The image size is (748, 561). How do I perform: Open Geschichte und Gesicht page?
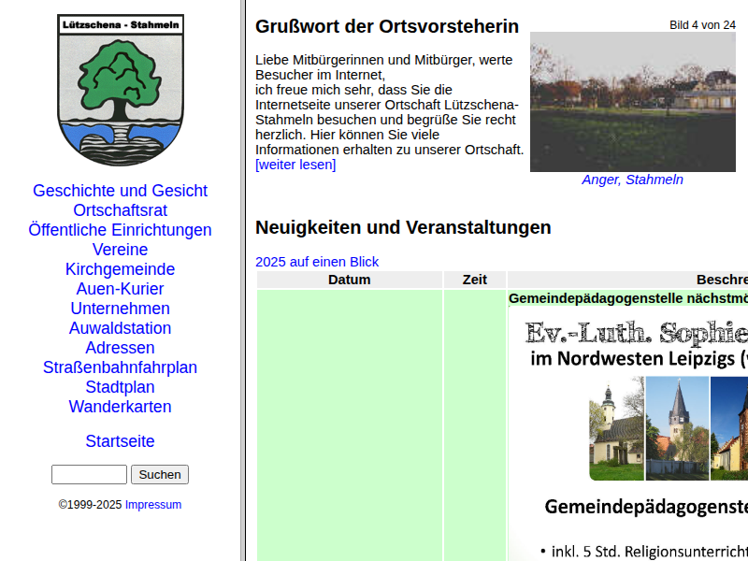tap(120, 191)
